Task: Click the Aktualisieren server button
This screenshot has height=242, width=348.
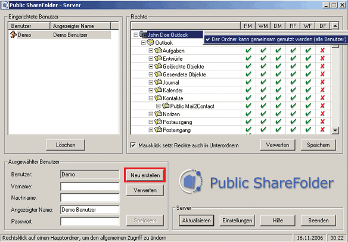Action: (x=197, y=221)
